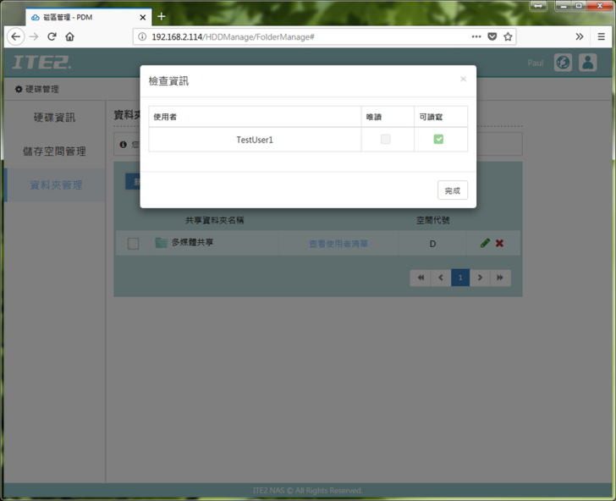
Task: Go to last page of folder list
Action: 500,278
